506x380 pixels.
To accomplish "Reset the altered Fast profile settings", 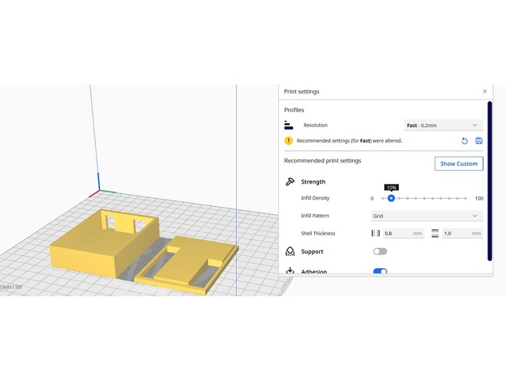I will tap(464, 141).
